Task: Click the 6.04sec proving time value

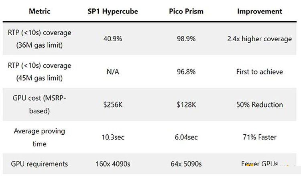Action: click(186, 138)
